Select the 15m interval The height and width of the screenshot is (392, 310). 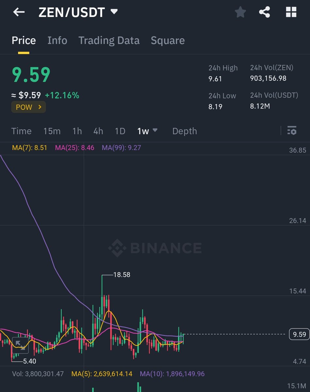tap(52, 131)
